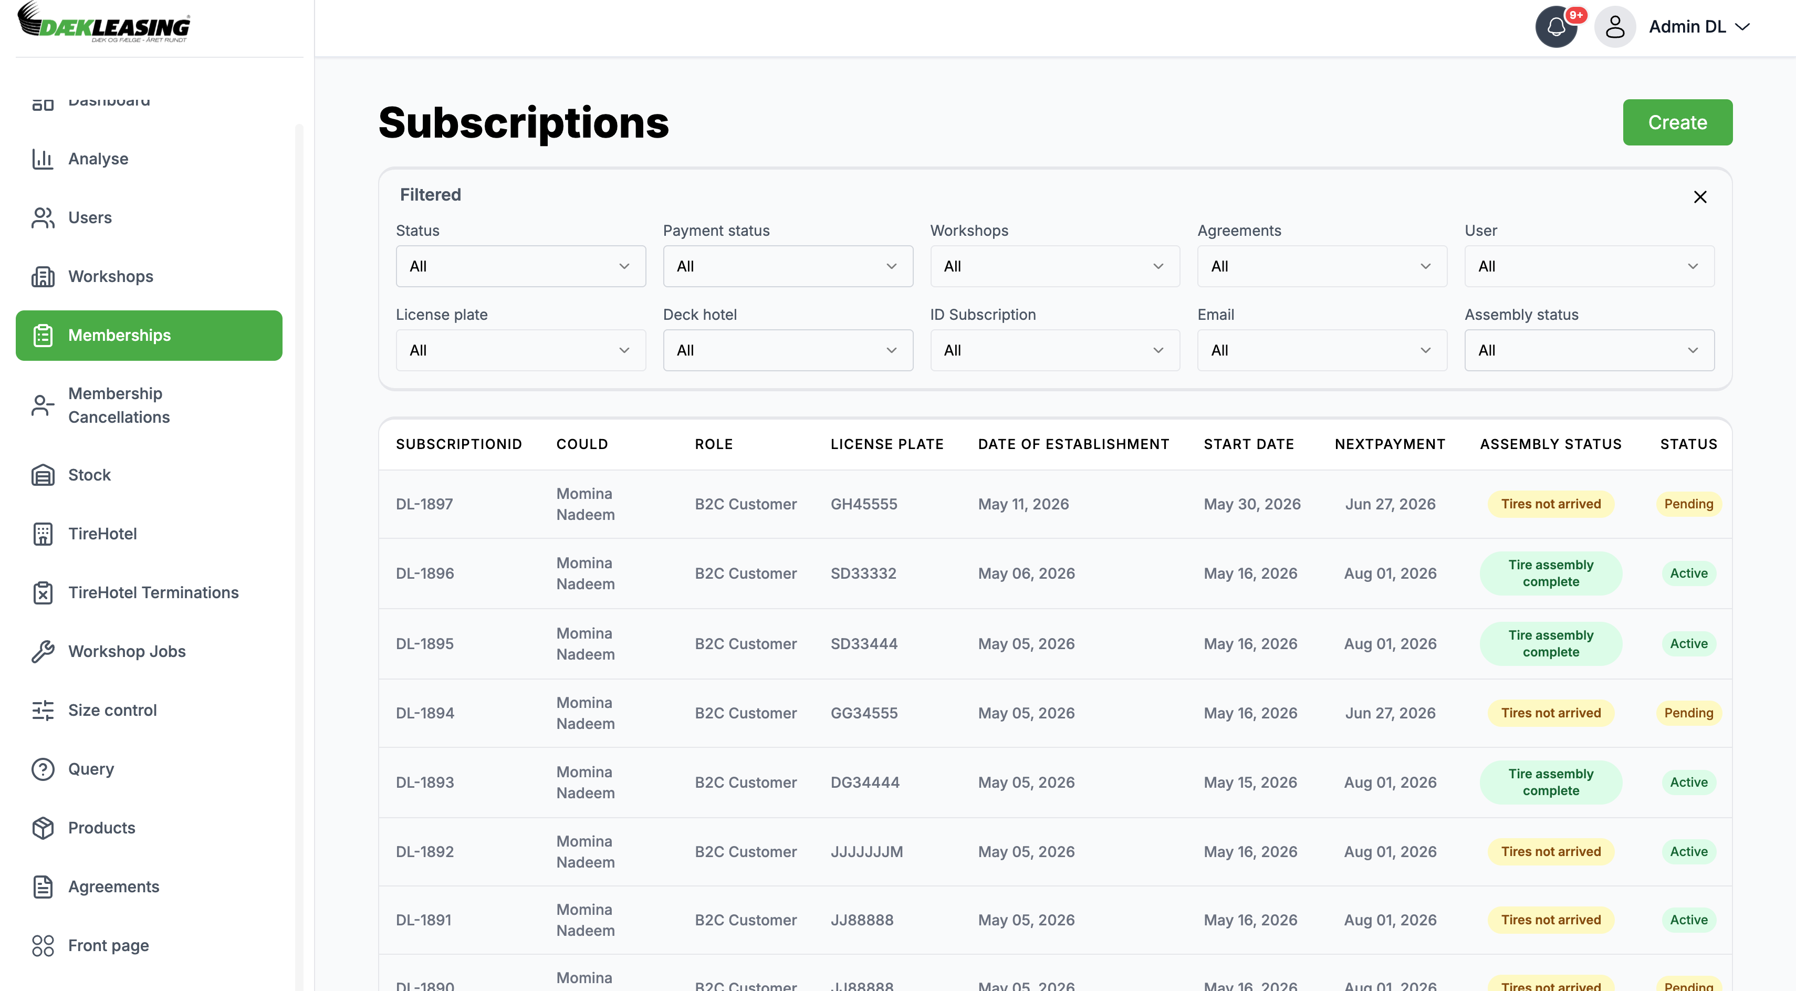Open the User filter dropdown
1796x991 pixels.
1589,266
